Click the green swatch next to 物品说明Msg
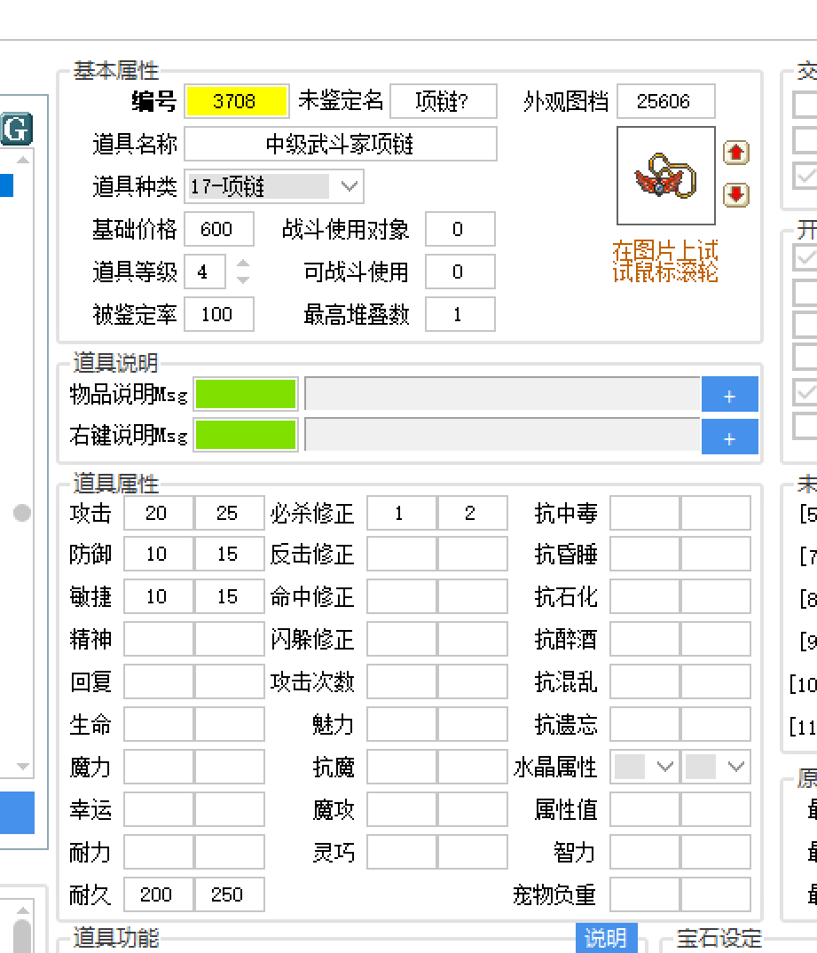The image size is (817, 953). coord(244,394)
